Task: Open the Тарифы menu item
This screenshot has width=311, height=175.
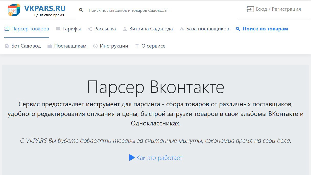Action: point(71,29)
